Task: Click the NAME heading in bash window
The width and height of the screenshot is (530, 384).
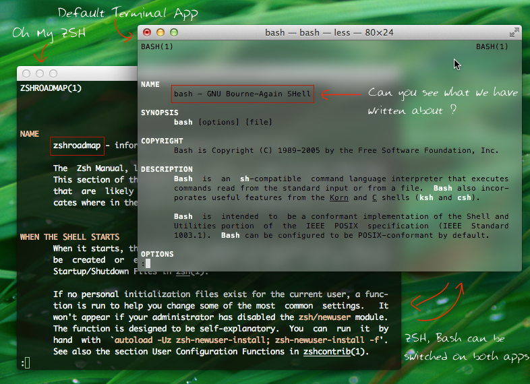Action: coord(150,84)
